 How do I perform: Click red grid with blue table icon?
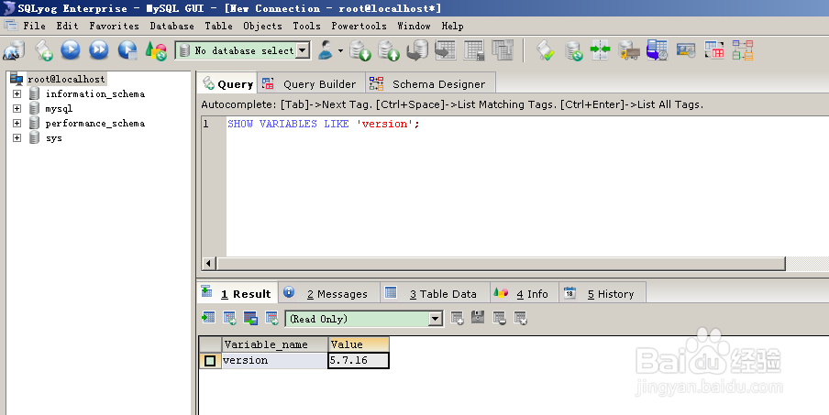point(250,318)
